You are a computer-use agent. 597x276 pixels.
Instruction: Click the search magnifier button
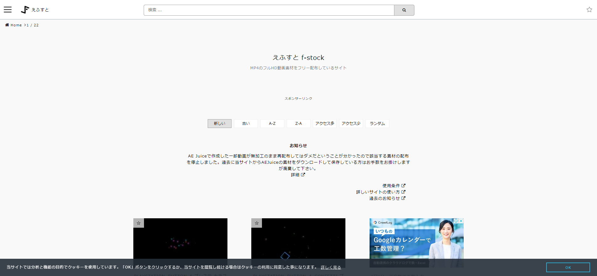coord(404,10)
